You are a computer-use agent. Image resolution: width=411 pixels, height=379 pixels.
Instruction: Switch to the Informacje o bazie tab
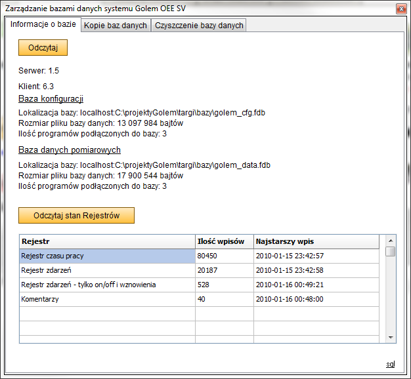(x=43, y=24)
